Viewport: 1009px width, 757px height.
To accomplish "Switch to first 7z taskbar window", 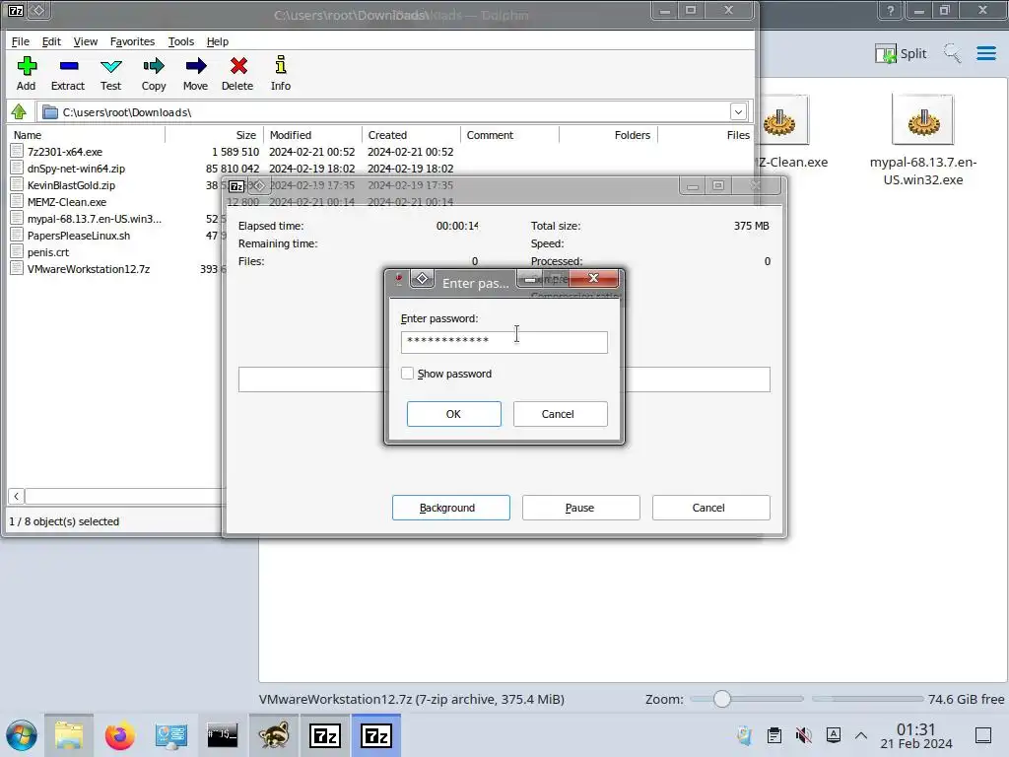I will 325,735.
